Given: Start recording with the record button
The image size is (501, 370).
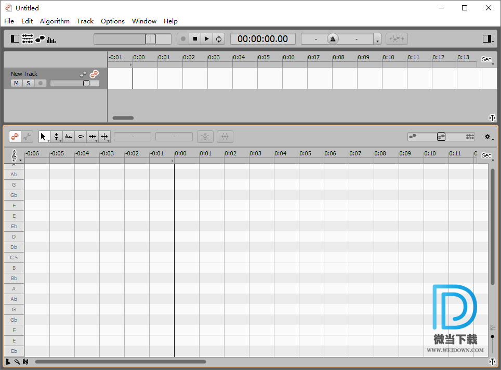Looking at the screenshot, I should click(183, 38).
